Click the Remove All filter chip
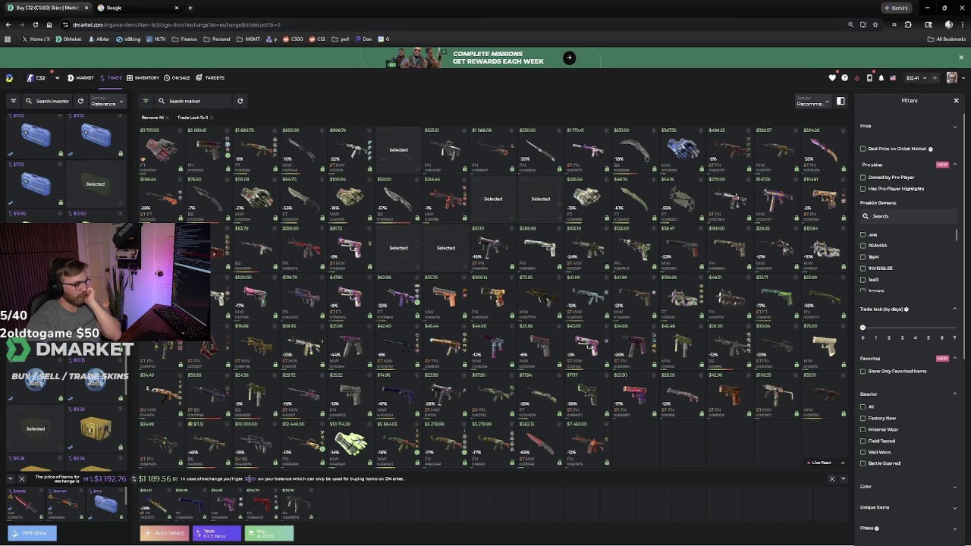Viewport: 971px width, 546px height. tap(154, 118)
